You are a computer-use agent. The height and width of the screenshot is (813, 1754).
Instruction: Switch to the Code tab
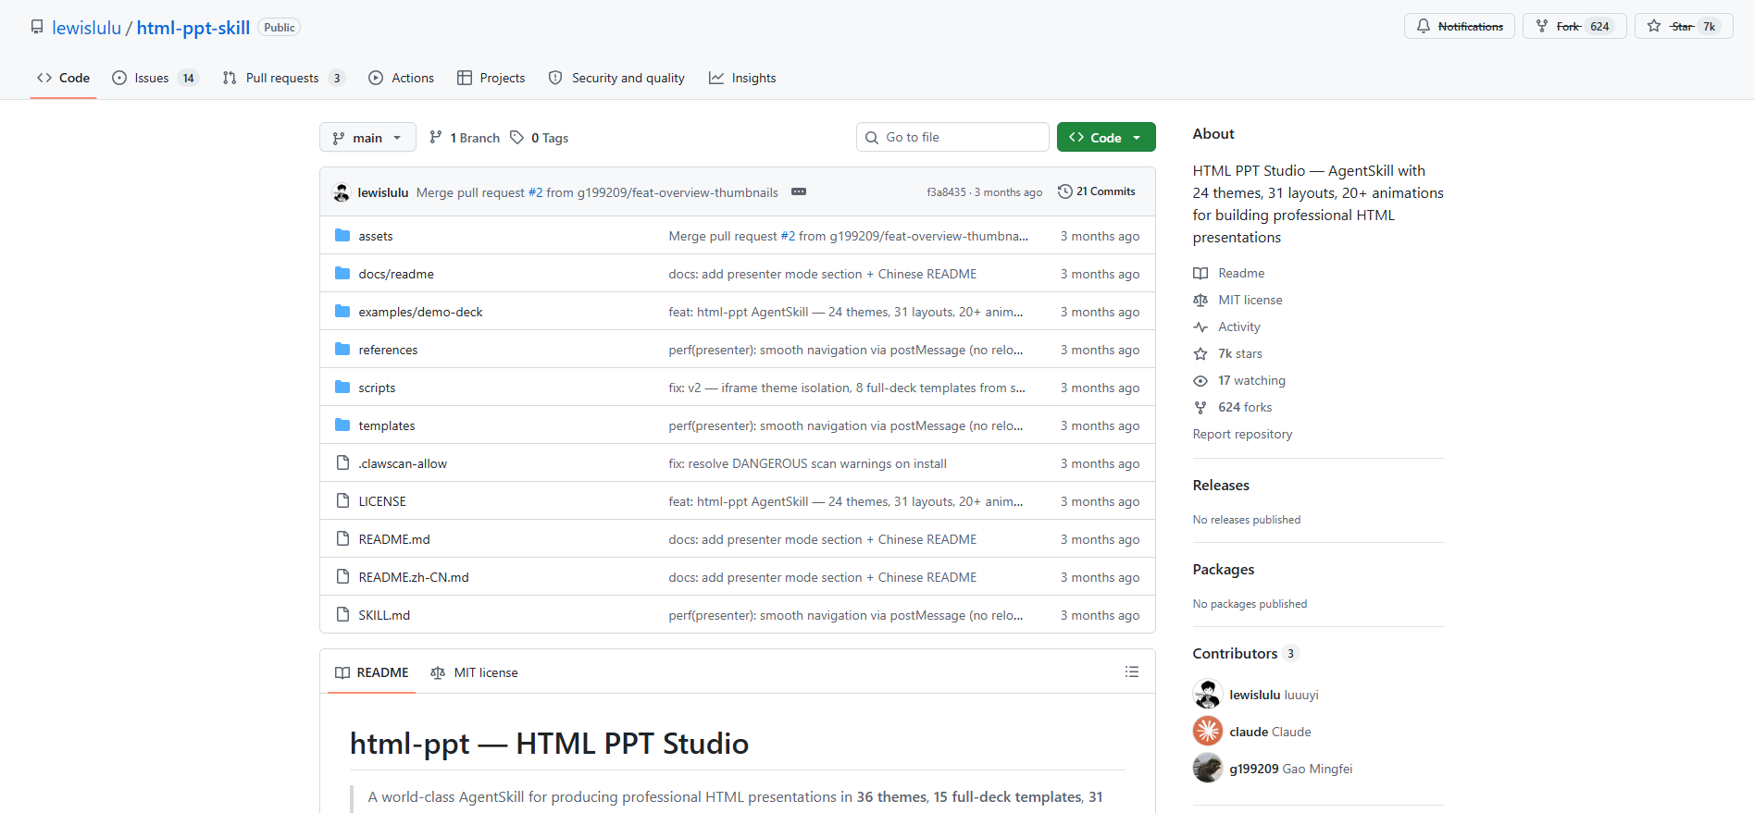click(63, 78)
